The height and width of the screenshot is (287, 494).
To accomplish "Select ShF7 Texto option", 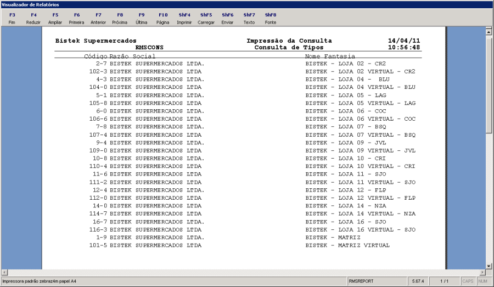I will tap(249, 19).
